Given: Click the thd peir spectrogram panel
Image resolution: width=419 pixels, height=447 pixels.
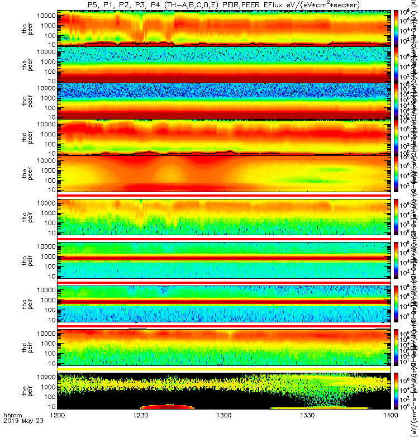Looking at the screenshot, I should pyautogui.click(x=224, y=348).
